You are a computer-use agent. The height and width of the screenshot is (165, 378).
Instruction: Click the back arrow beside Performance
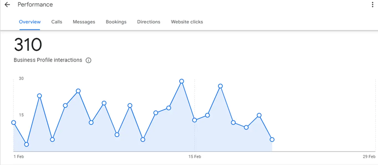[7, 5]
